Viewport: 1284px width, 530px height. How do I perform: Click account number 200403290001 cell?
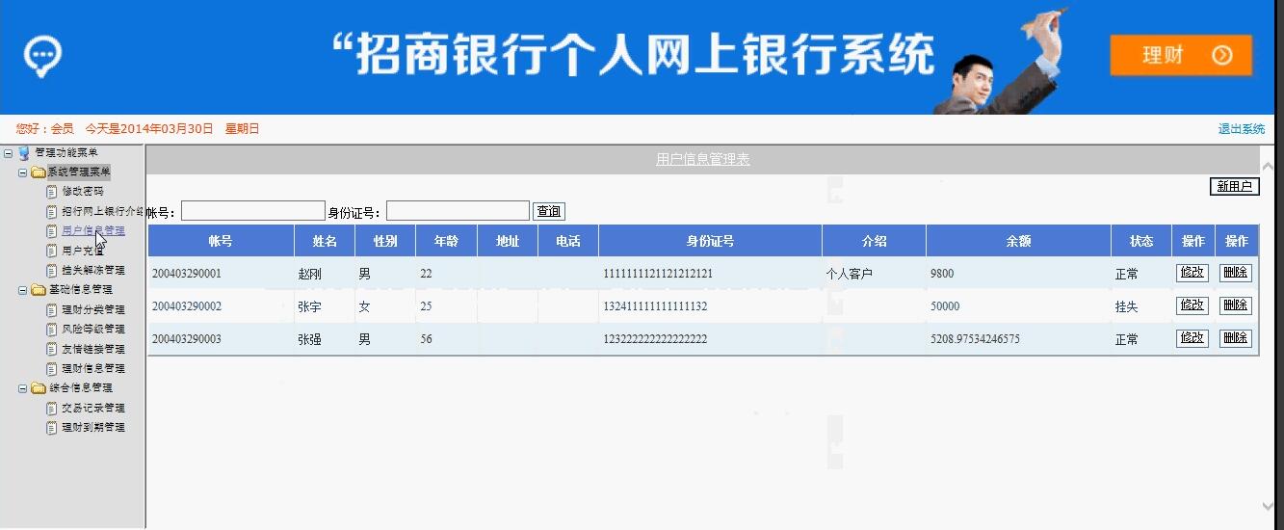221,274
